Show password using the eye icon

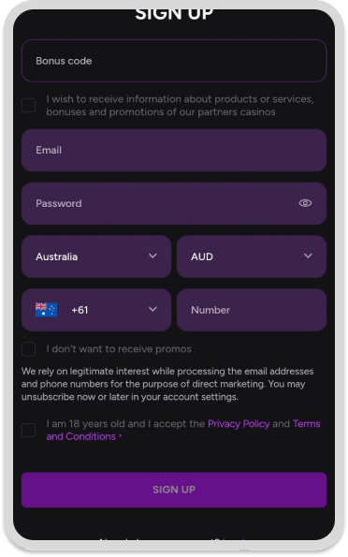305,203
